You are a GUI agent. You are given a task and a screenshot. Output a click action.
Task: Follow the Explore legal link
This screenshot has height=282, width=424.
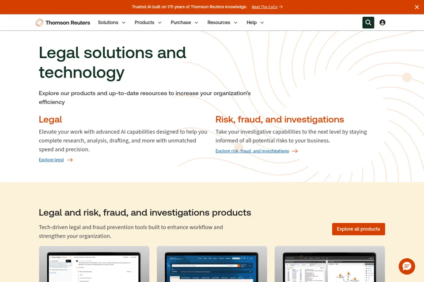pos(51,160)
